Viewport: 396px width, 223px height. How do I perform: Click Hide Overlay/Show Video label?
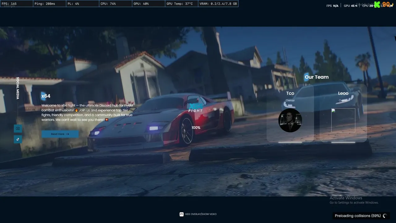[201, 214]
